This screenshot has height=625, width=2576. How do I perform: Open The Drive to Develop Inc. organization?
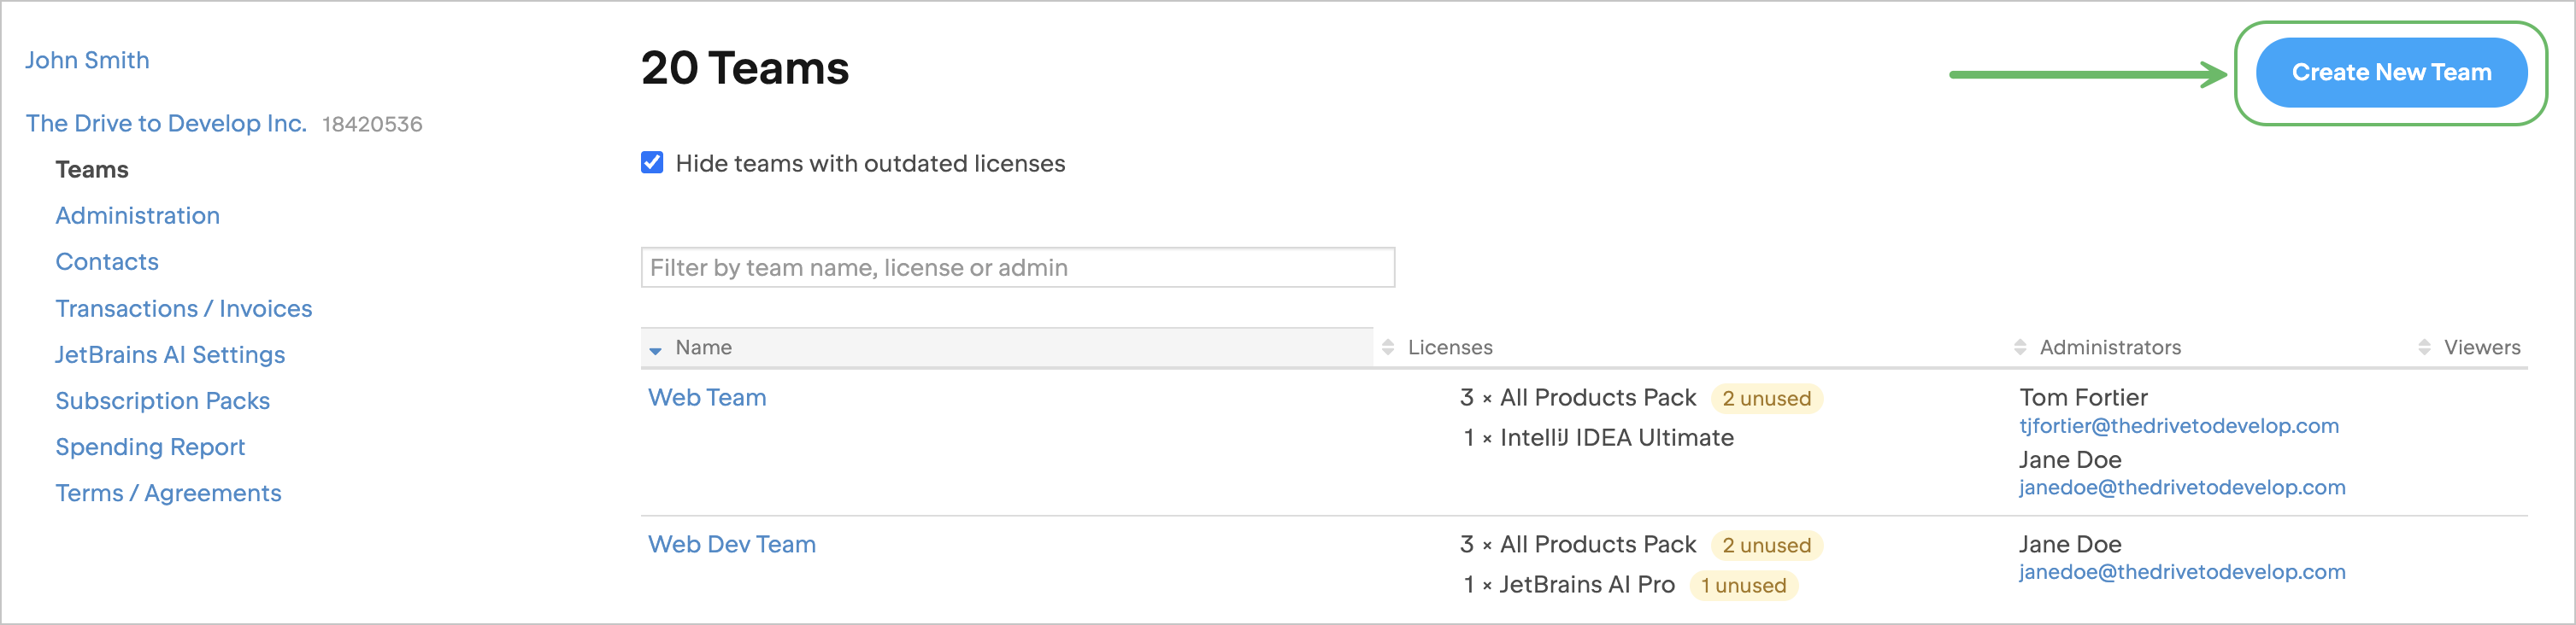166,123
